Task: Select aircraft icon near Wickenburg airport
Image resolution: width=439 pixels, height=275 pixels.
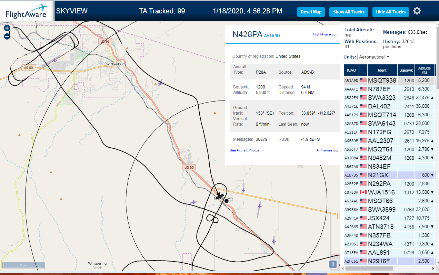Action: pos(54,60)
